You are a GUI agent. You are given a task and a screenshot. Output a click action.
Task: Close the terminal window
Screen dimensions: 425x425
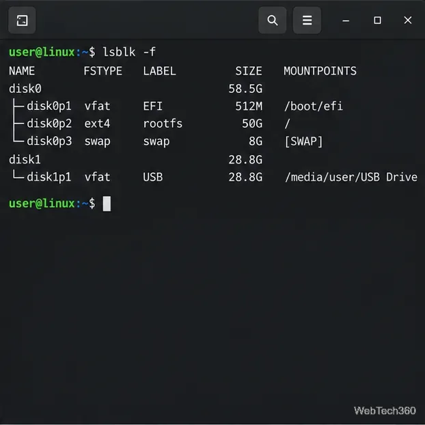coord(408,20)
